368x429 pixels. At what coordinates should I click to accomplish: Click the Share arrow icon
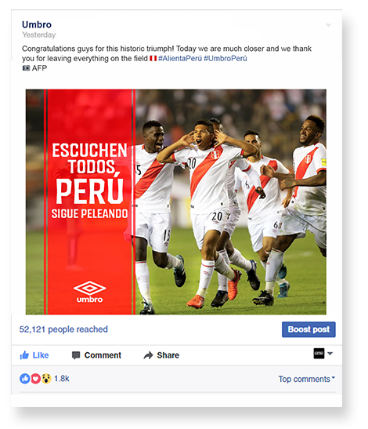coord(148,355)
